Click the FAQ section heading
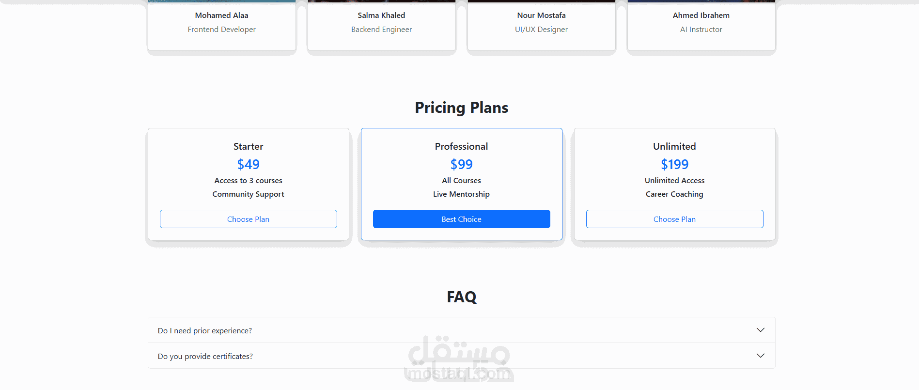Viewport: 919px width, 390px height. [x=461, y=297]
